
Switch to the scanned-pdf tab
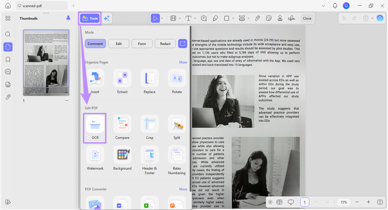pos(42,6)
